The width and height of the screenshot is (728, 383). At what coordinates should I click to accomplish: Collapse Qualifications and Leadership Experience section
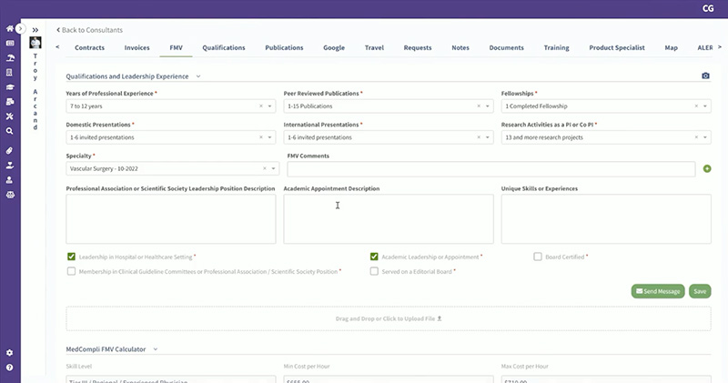(x=198, y=76)
